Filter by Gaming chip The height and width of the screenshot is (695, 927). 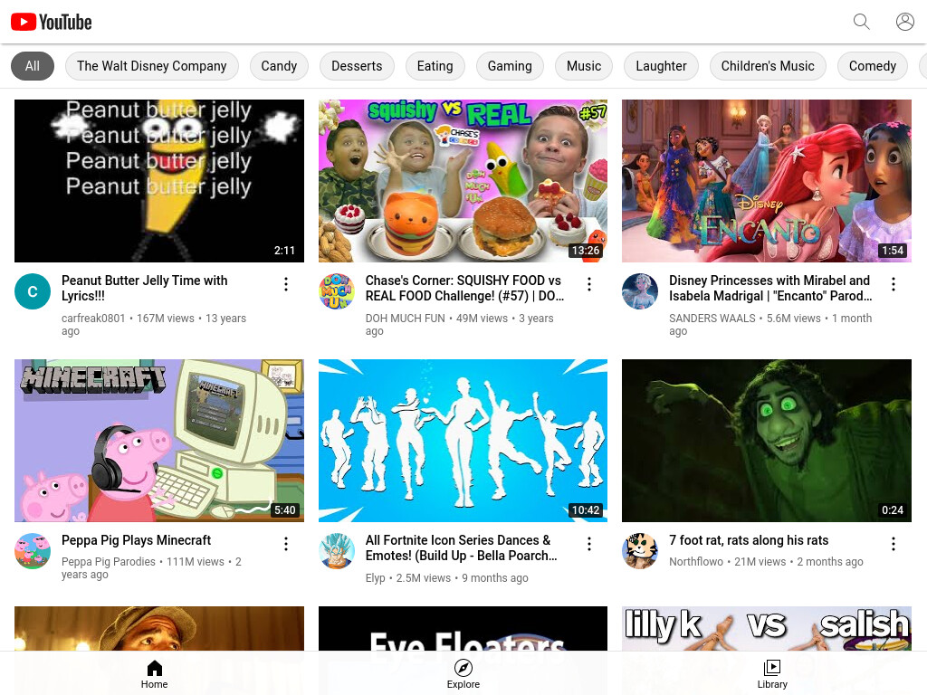tap(510, 66)
